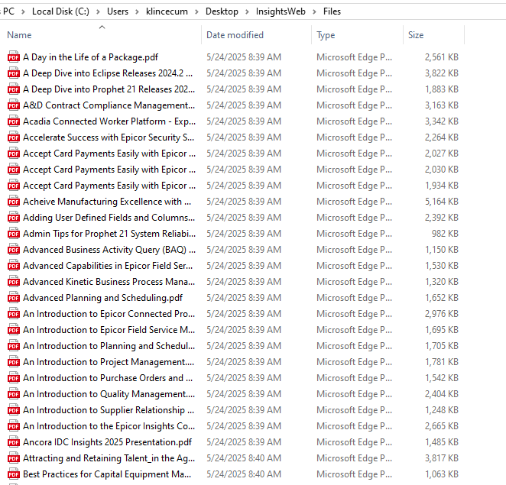Sort files by Type column header
Viewport: 506px width, 485px height.
coord(326,35)
